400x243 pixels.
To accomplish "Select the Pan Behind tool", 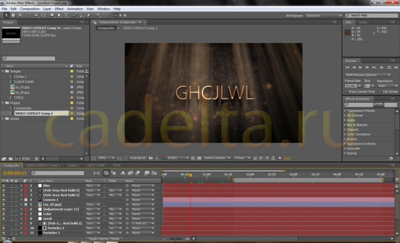I will coord(43,15).
